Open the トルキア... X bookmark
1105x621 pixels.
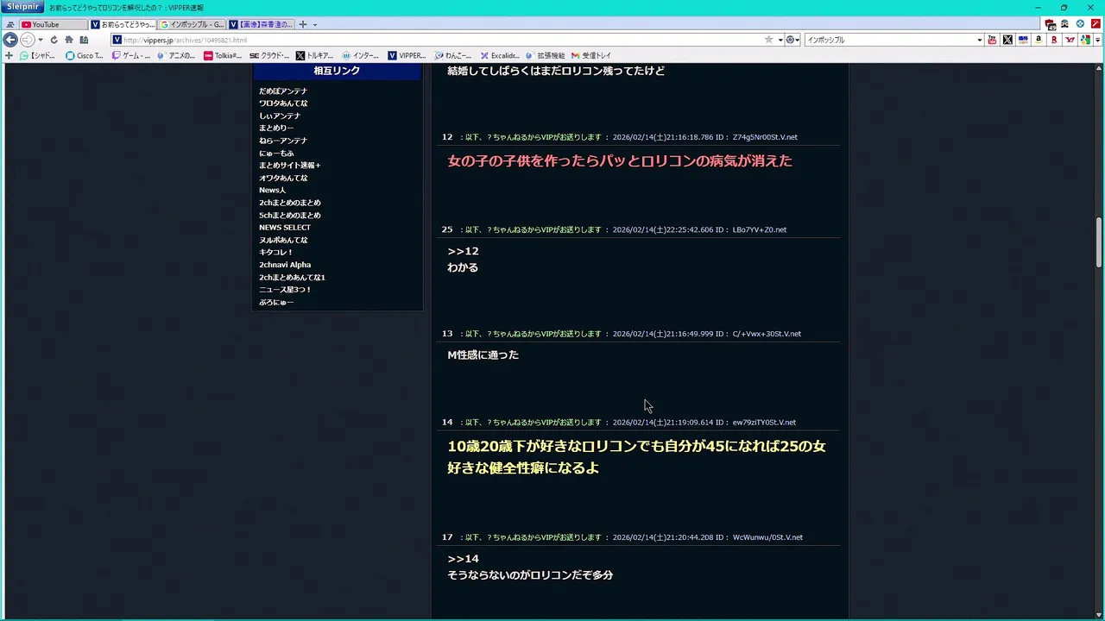tap(315, 55)
